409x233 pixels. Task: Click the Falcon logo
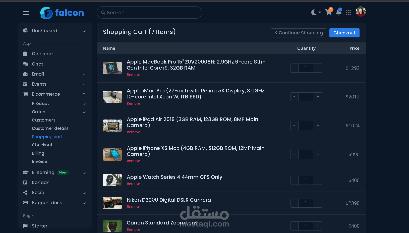[x=62, y=13]
